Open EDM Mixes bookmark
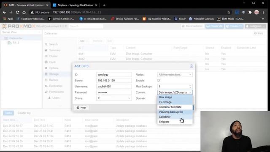 click(230, 19)
